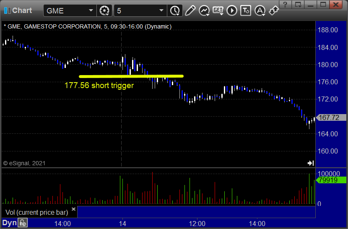The image size is (348, 229).
Task: Open the help question mark button
Action: 285,5
